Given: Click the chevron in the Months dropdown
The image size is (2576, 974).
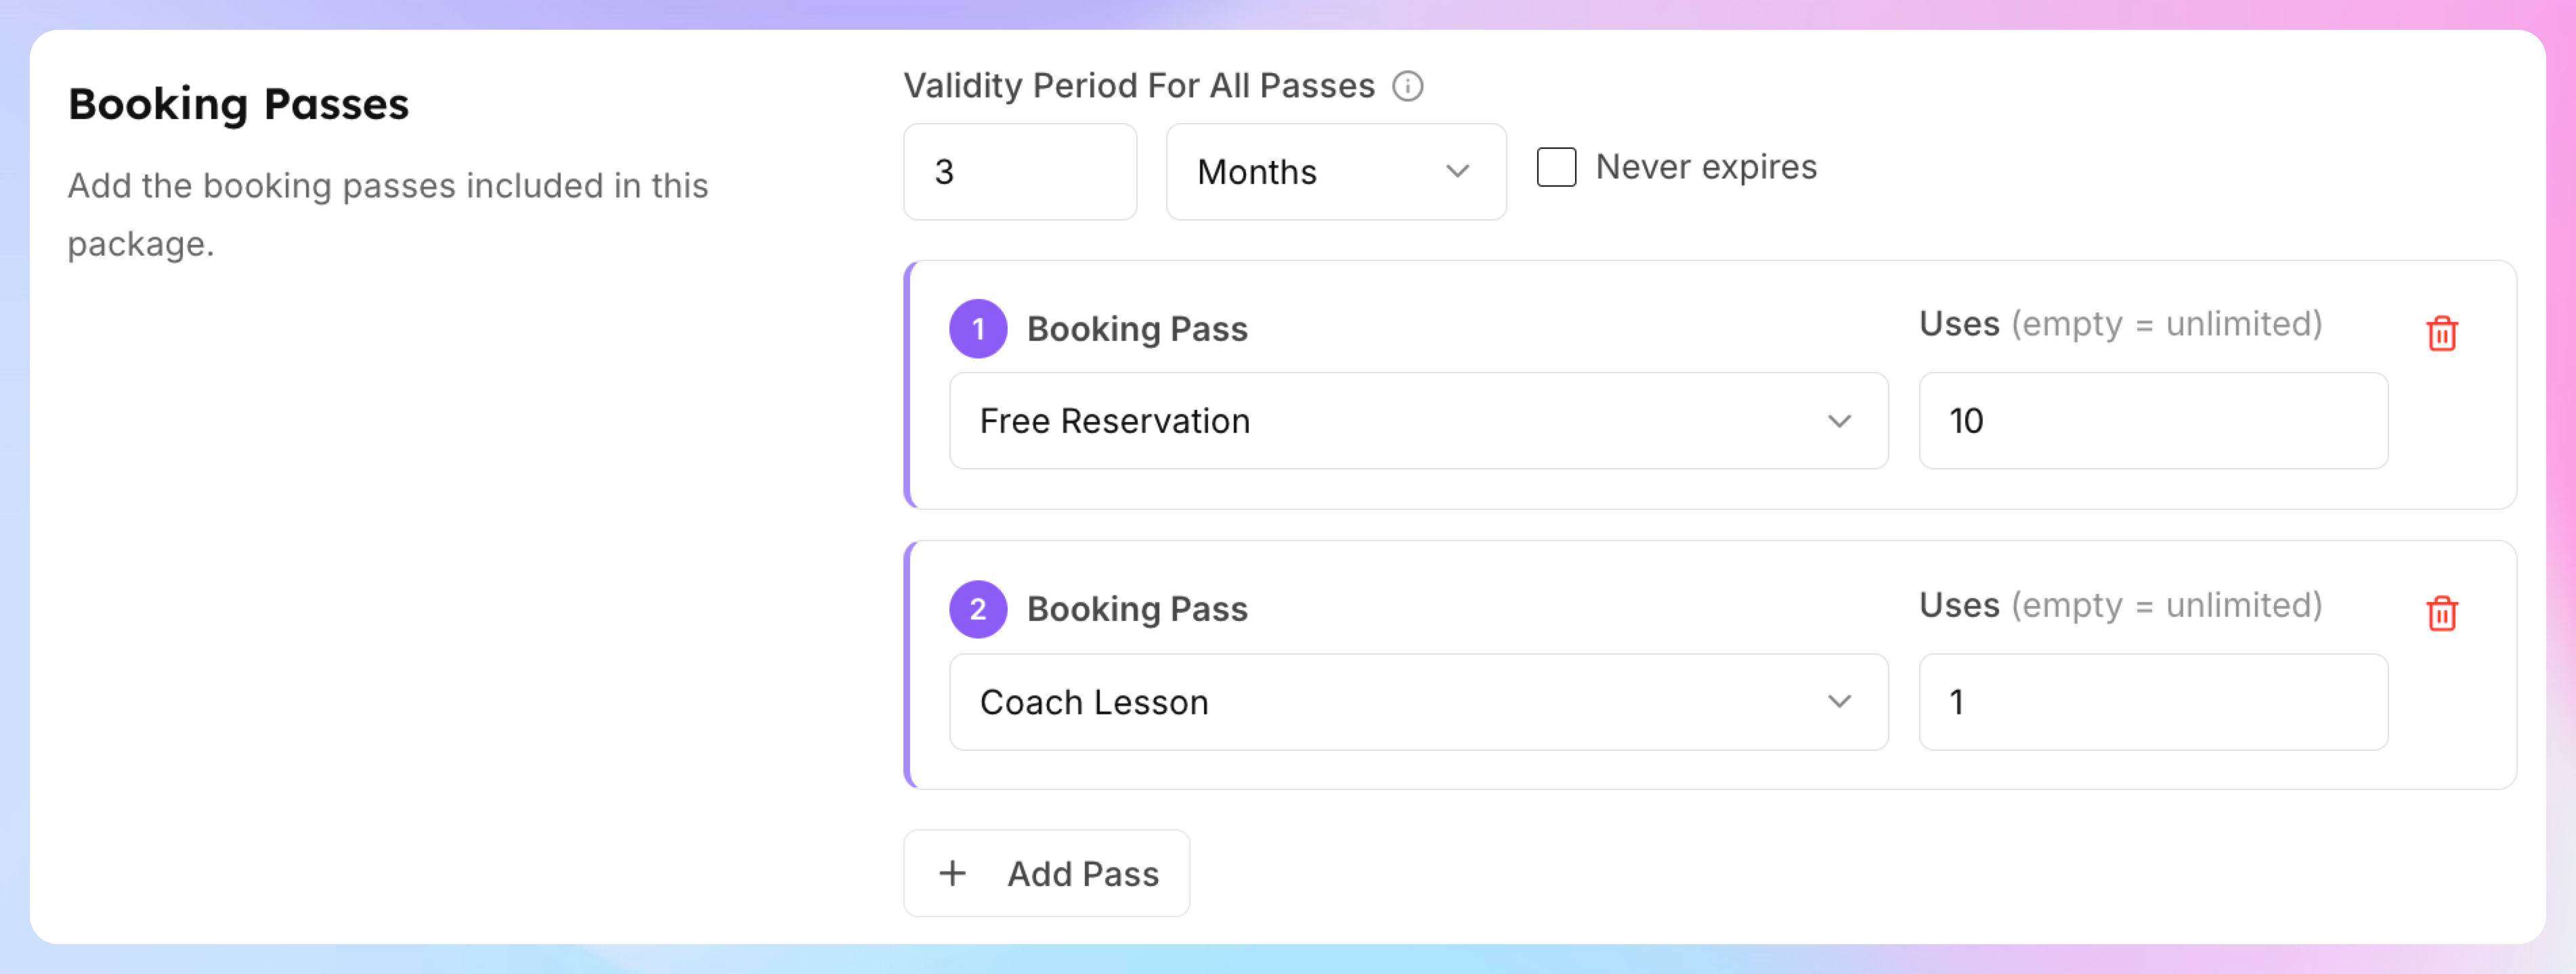Looking at the screenshot, I should 1457,172.
